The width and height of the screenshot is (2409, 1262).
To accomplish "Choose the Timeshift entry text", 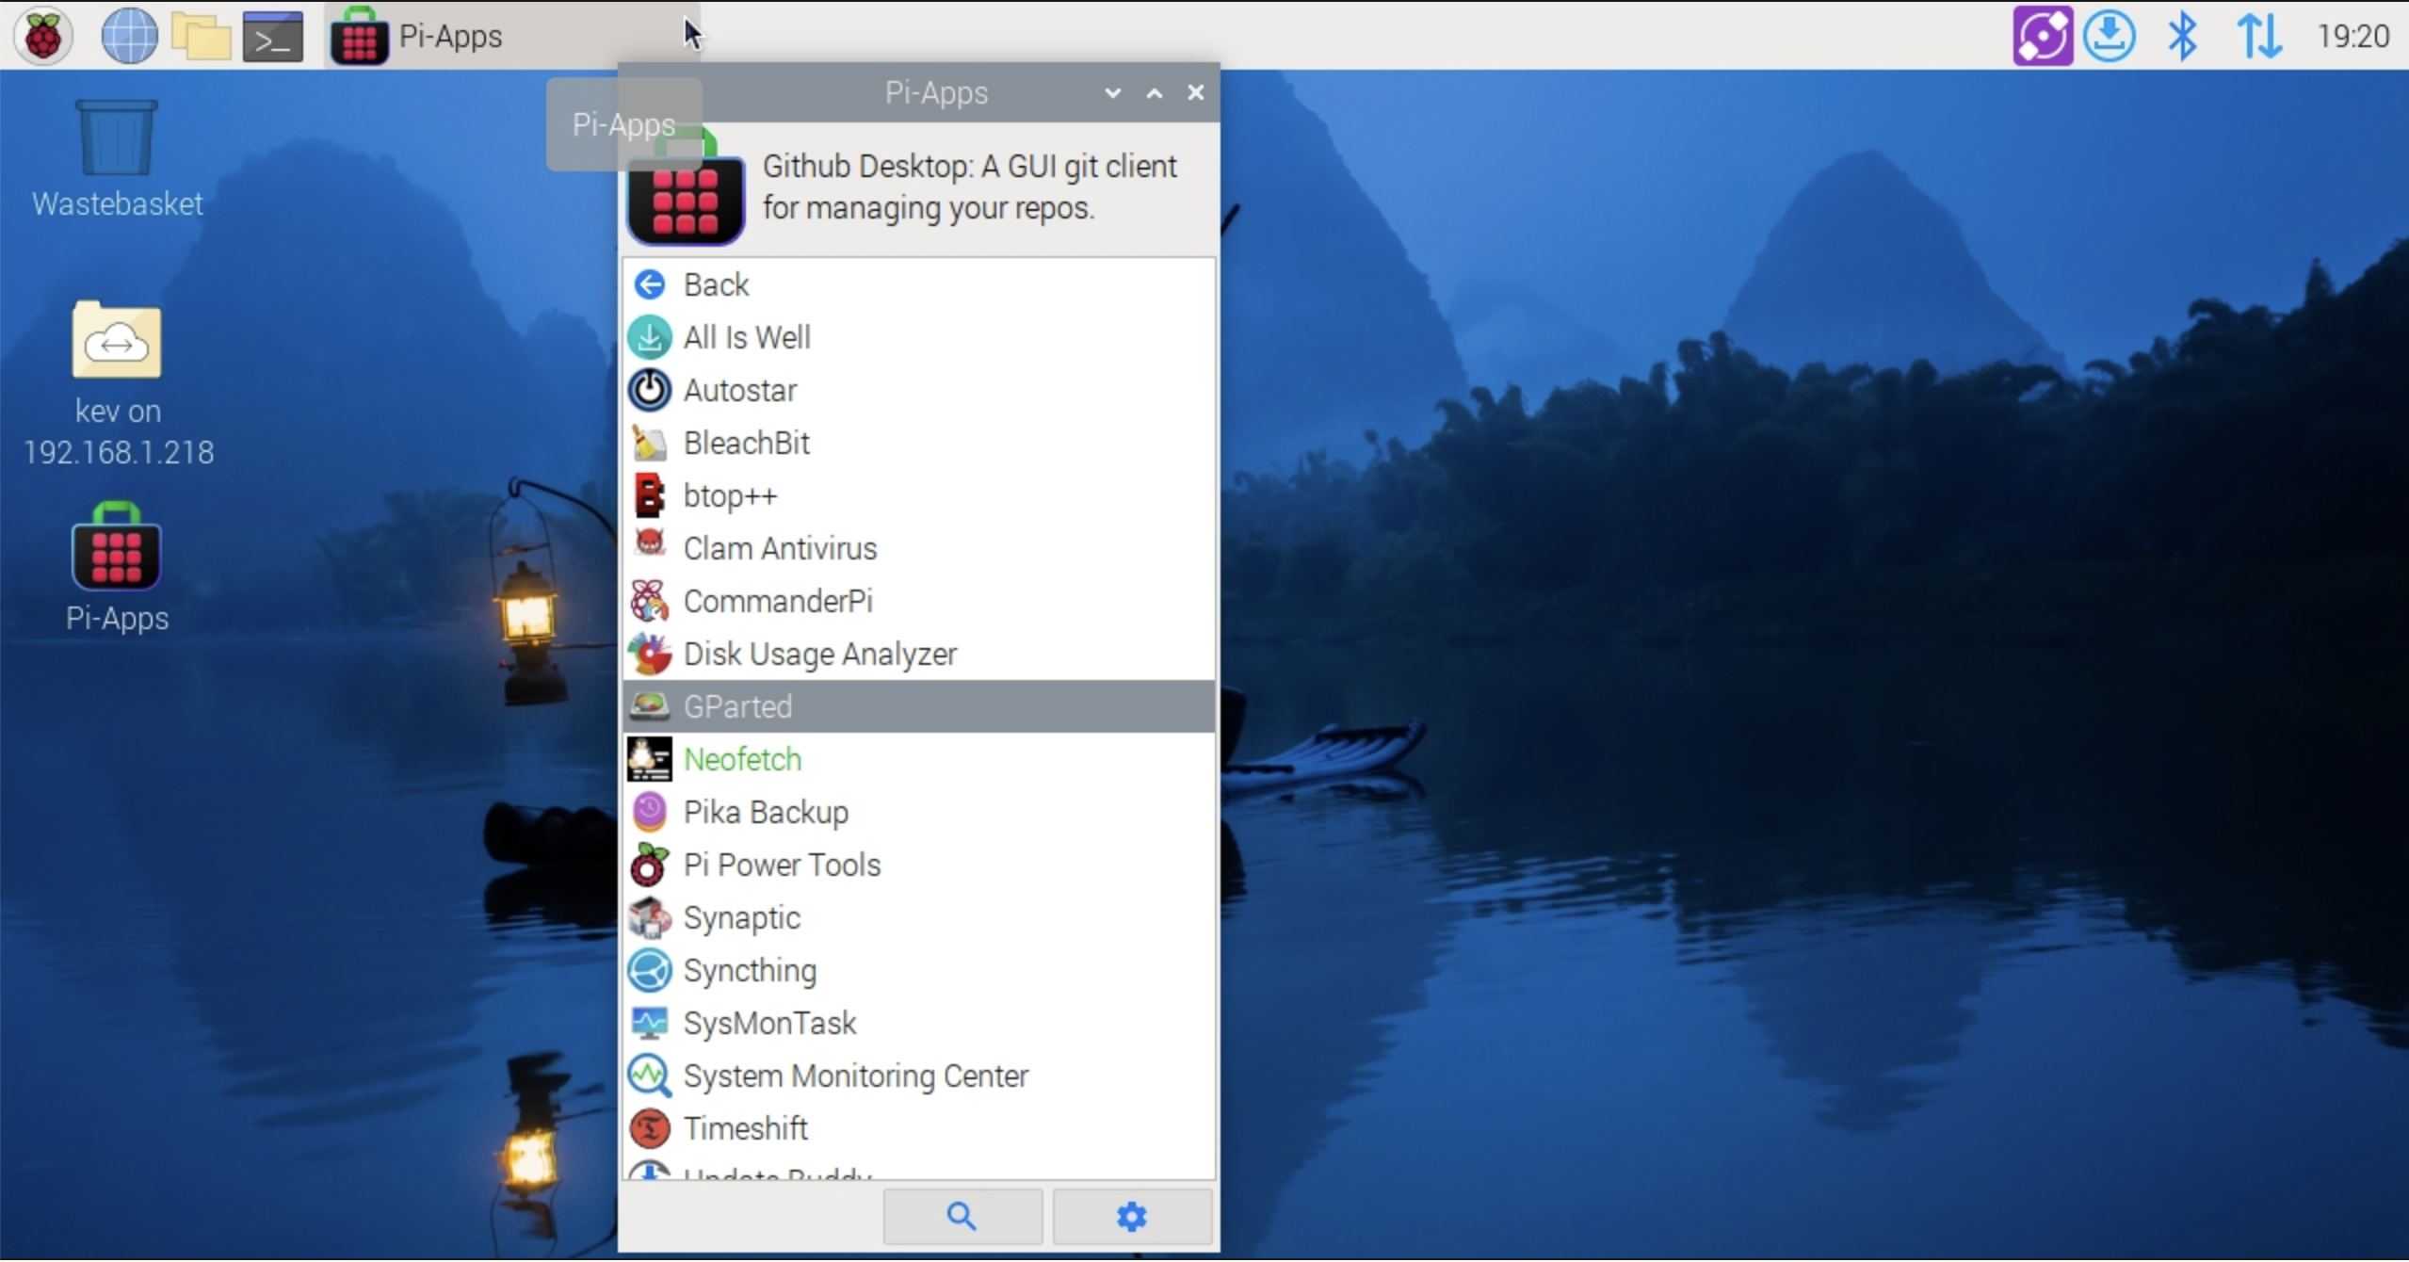I will pos(746,1128).
